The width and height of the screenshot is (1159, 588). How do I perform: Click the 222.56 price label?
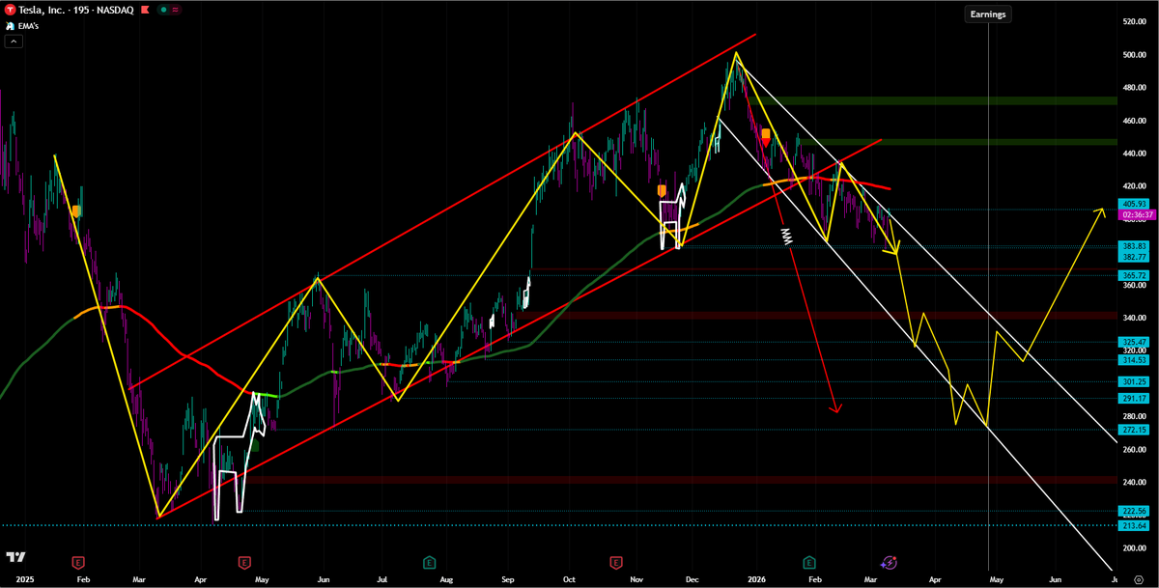click(x=1134, y=511)
